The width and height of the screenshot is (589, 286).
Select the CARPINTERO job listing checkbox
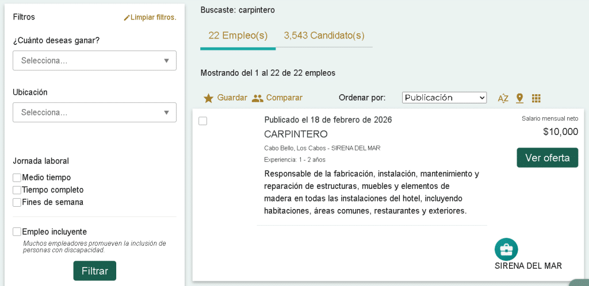(x=202, y=121)
